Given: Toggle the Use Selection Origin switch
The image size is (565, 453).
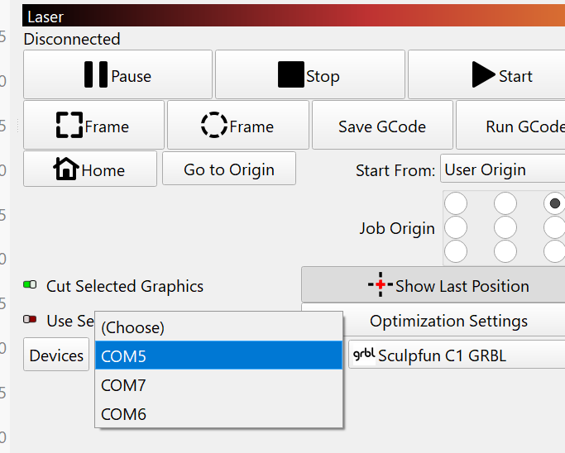Looking at the screenshot, I should point(30,320).
